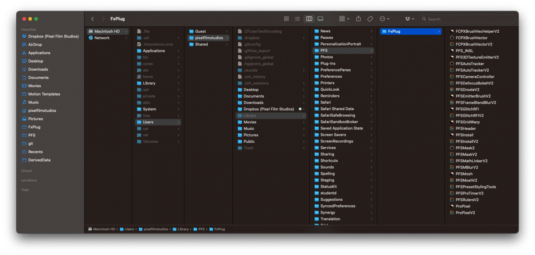This screenshot has height=255, width=535.
Task: Select Music in the sidebar
Action: (x=31, y=102)
